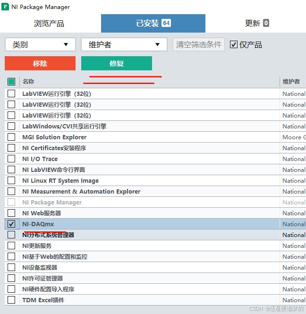Select the NI LabVIEW命令行界面 name

(54, 170)
